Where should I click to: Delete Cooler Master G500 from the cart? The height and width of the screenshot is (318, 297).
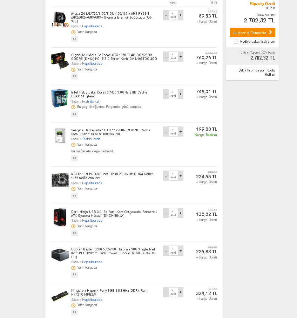pyautogui.click(x=74, y=275)
